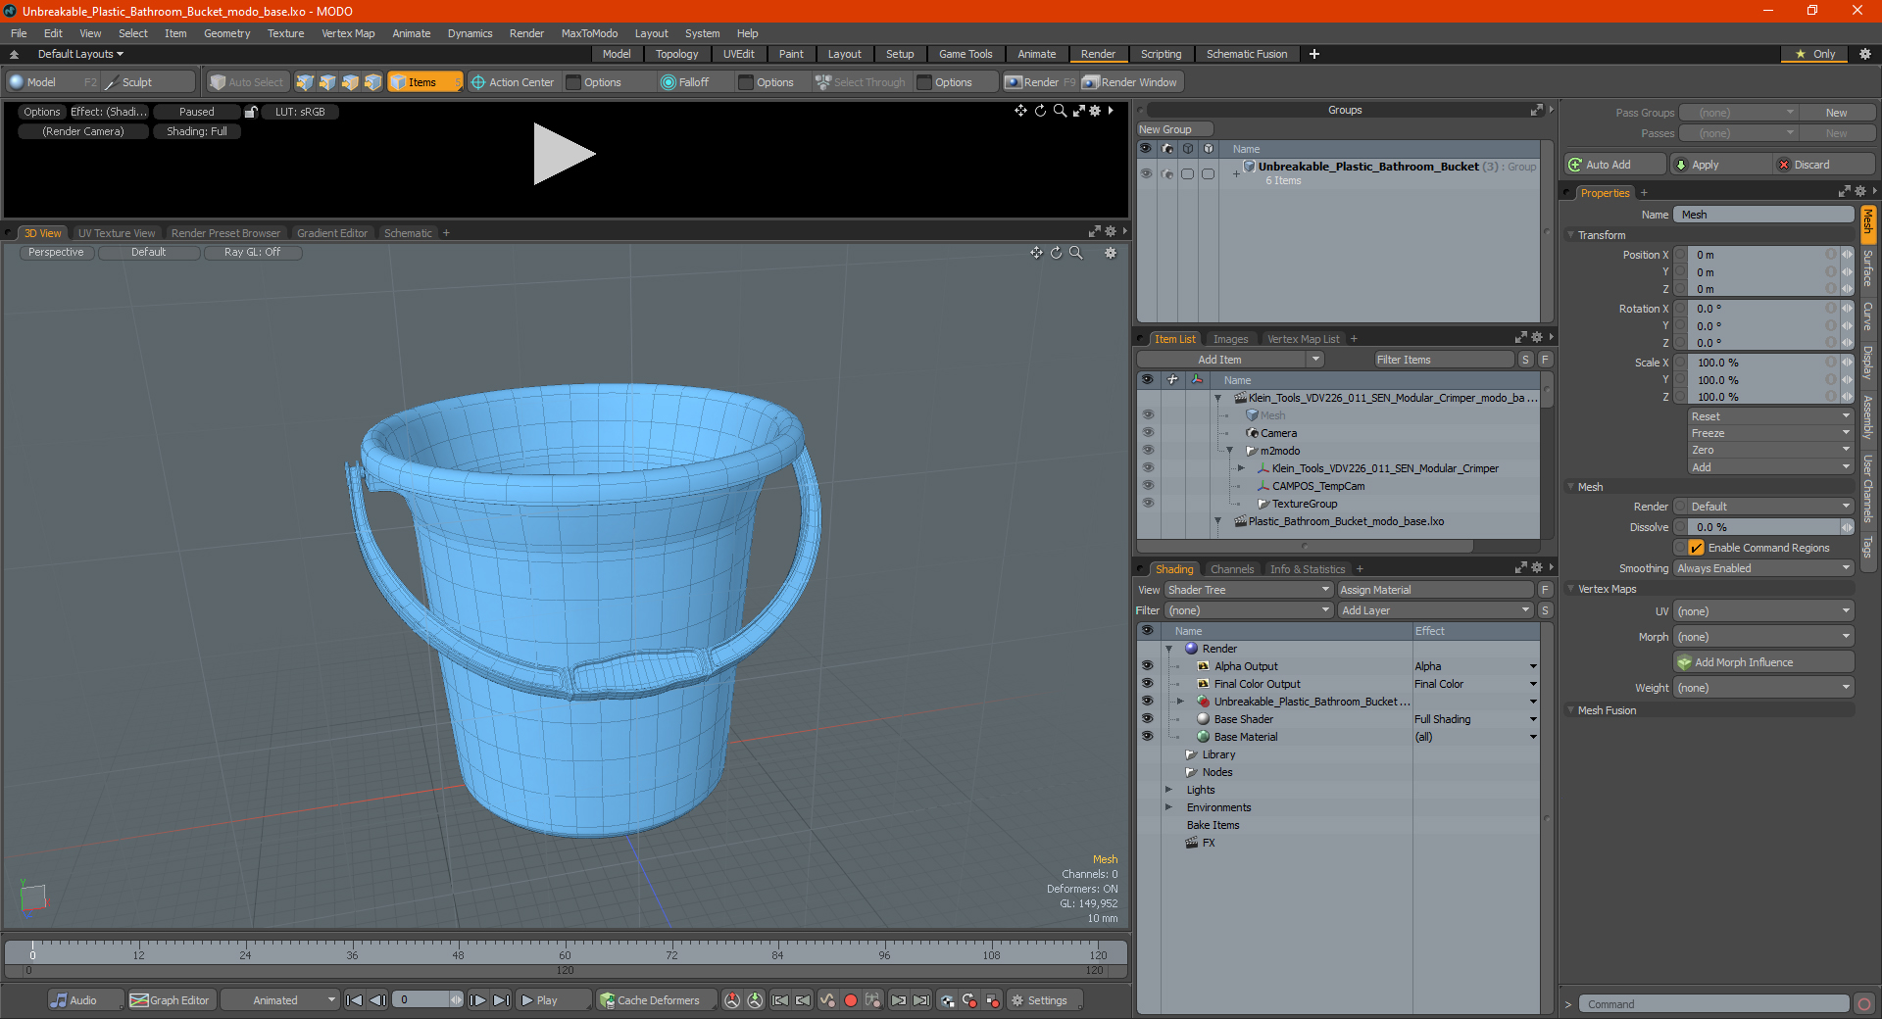
Task: Open Audio settings on timeline
Action: [83, 1000]
